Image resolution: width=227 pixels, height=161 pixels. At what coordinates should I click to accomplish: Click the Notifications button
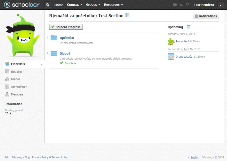coord(206,16)
